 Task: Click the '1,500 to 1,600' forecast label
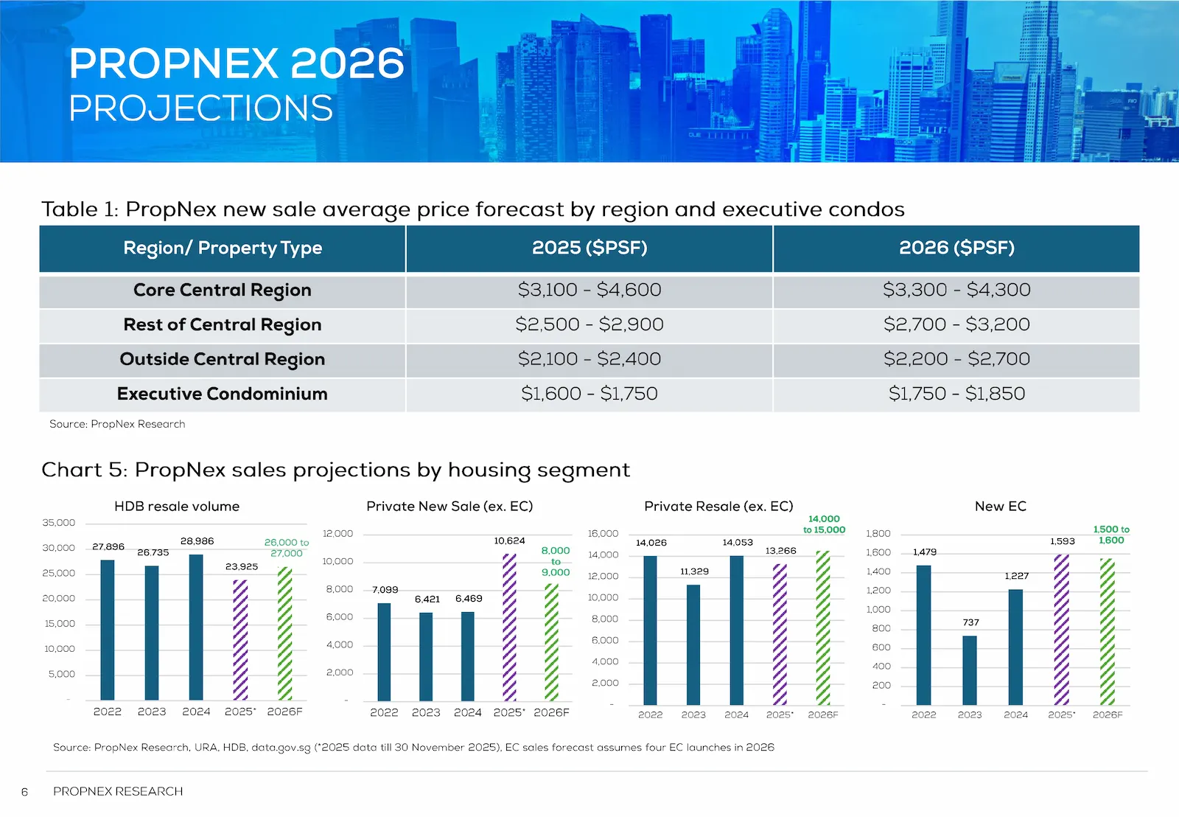click(x=1111, y=535)
